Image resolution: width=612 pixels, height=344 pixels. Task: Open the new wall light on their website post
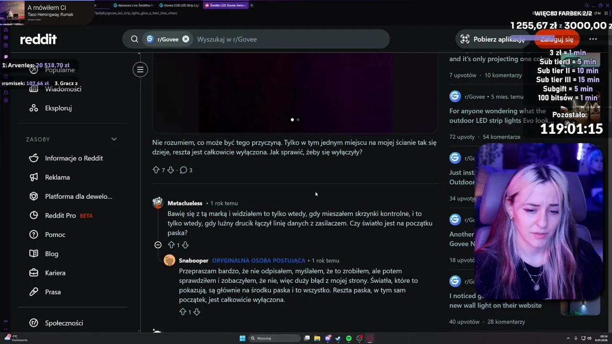point(495,301)
